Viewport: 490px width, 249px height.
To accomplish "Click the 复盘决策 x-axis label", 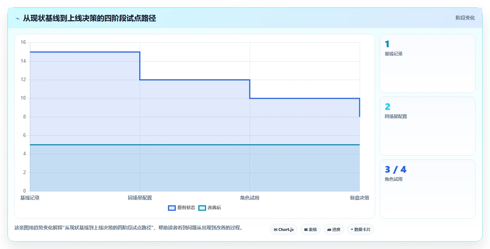I will click(360, 198).
